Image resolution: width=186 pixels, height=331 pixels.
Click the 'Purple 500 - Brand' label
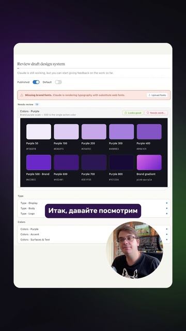(38, 174)
